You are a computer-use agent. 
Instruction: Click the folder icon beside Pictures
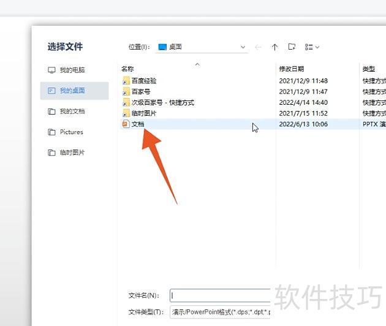click(51, 132)
